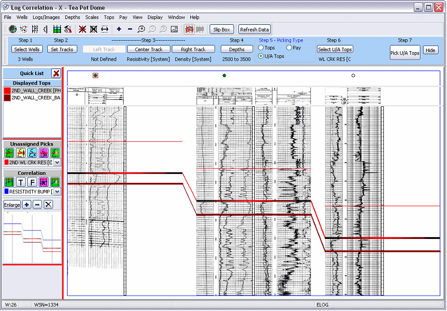Click the red X close Quick List icon
This screenshot has height=311, width=447.
(x=56, y=73)
